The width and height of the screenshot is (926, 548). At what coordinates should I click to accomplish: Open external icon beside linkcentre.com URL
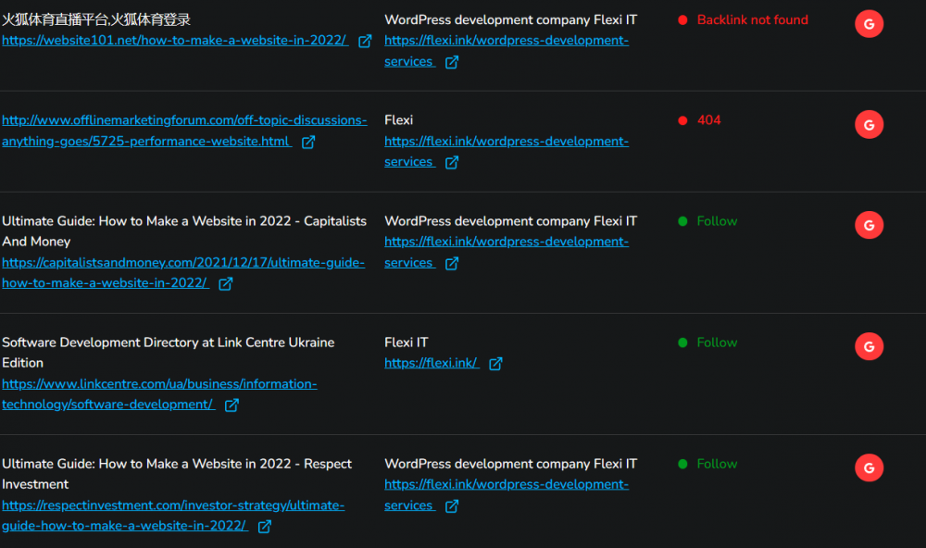[231, 405]
